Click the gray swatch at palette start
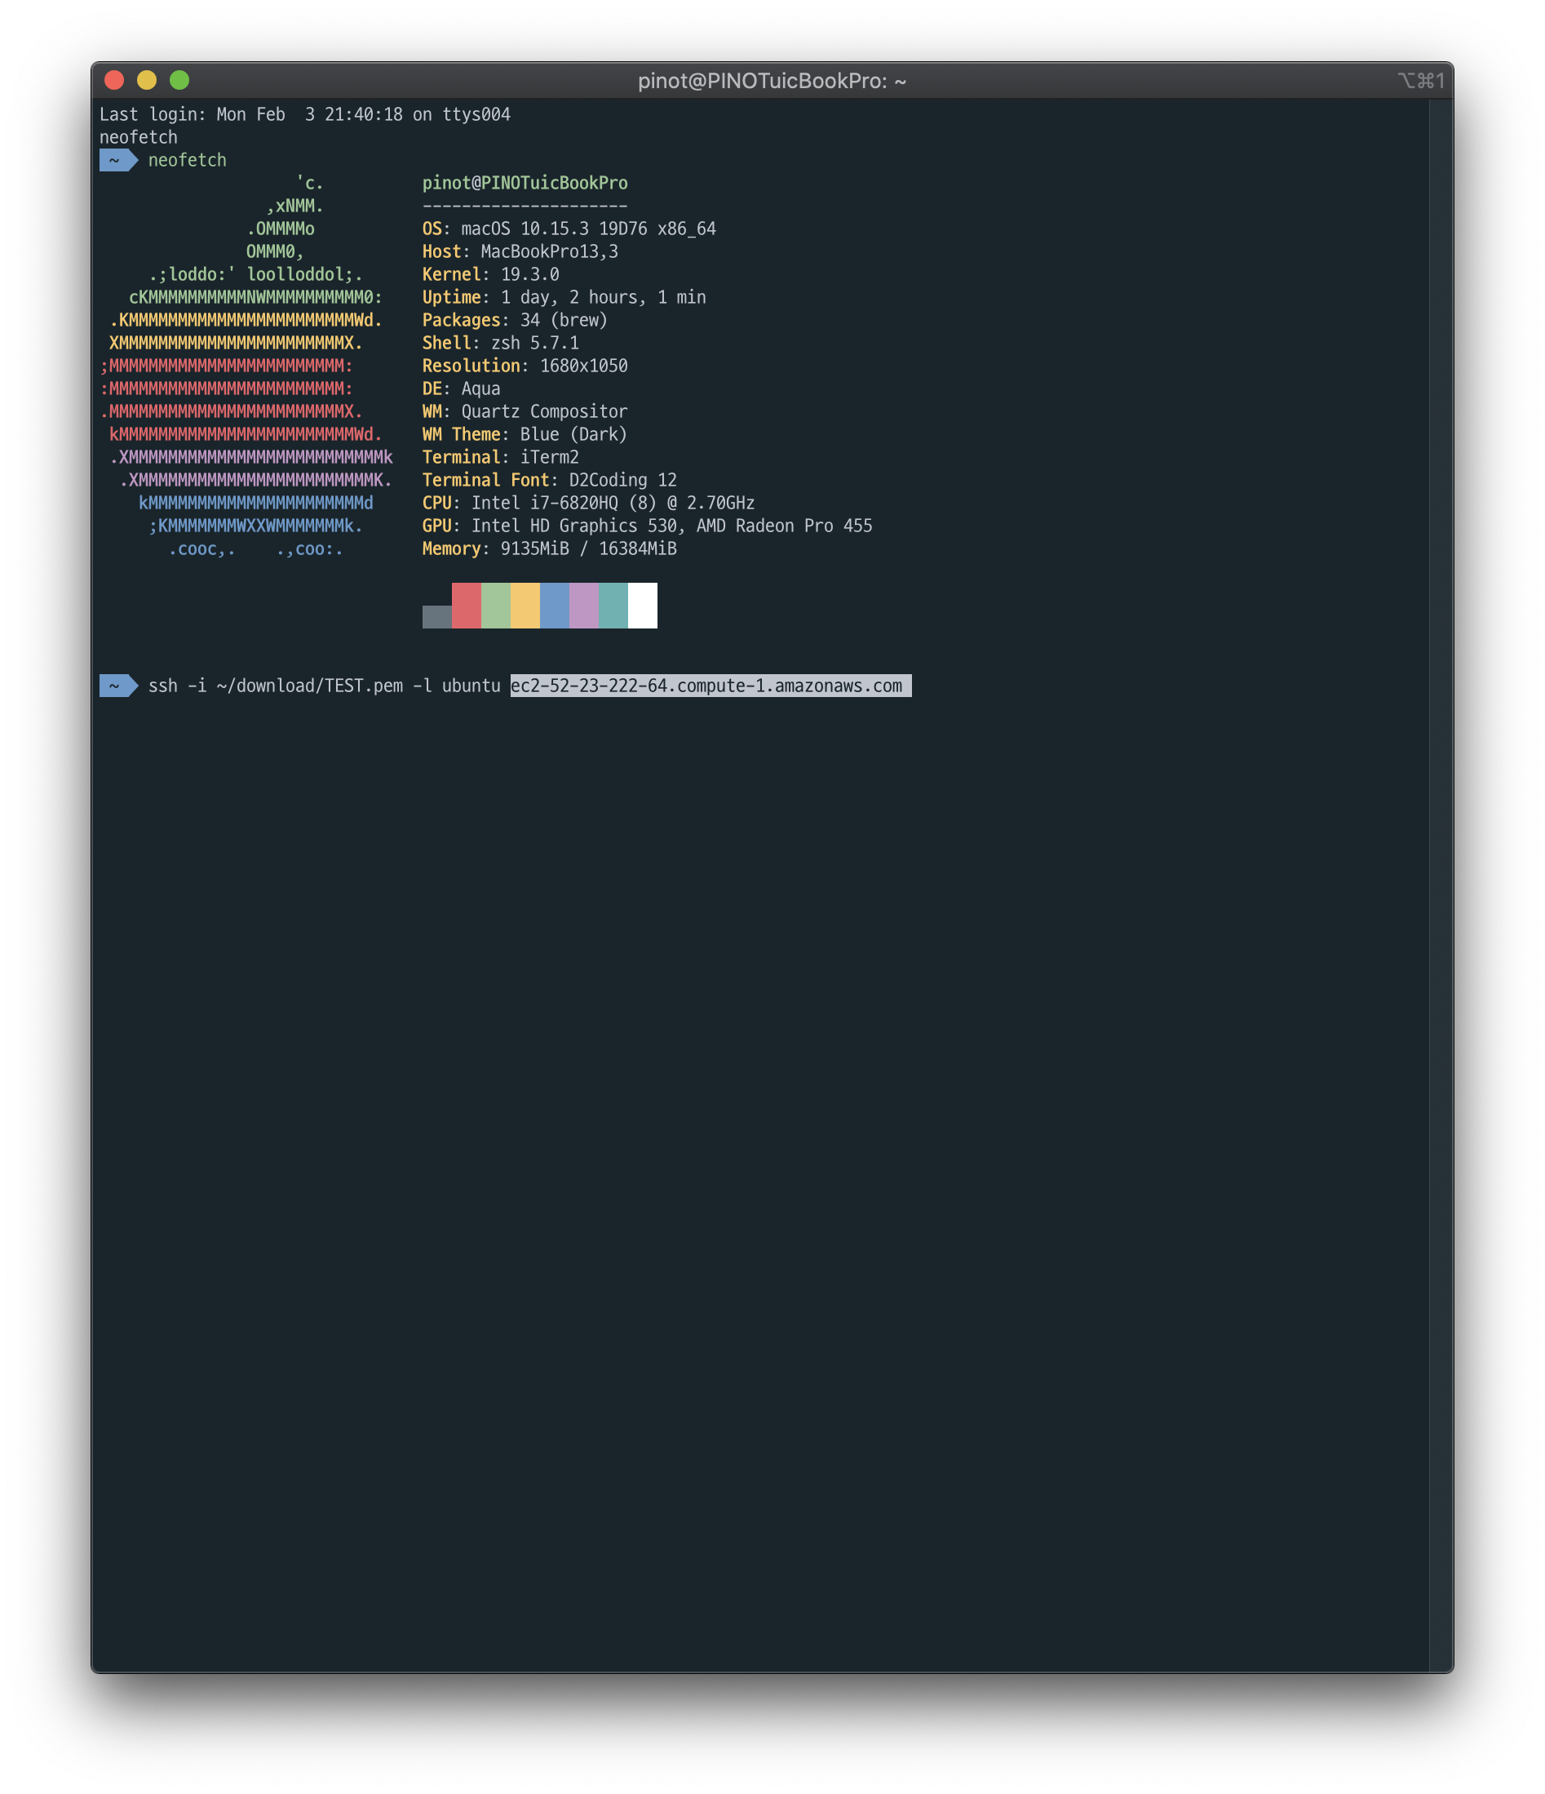 pyautogui.click(x=436, y=616)
